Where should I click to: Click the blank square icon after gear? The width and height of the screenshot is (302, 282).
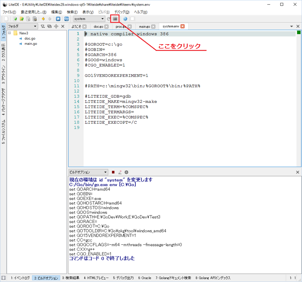point(132,19)
